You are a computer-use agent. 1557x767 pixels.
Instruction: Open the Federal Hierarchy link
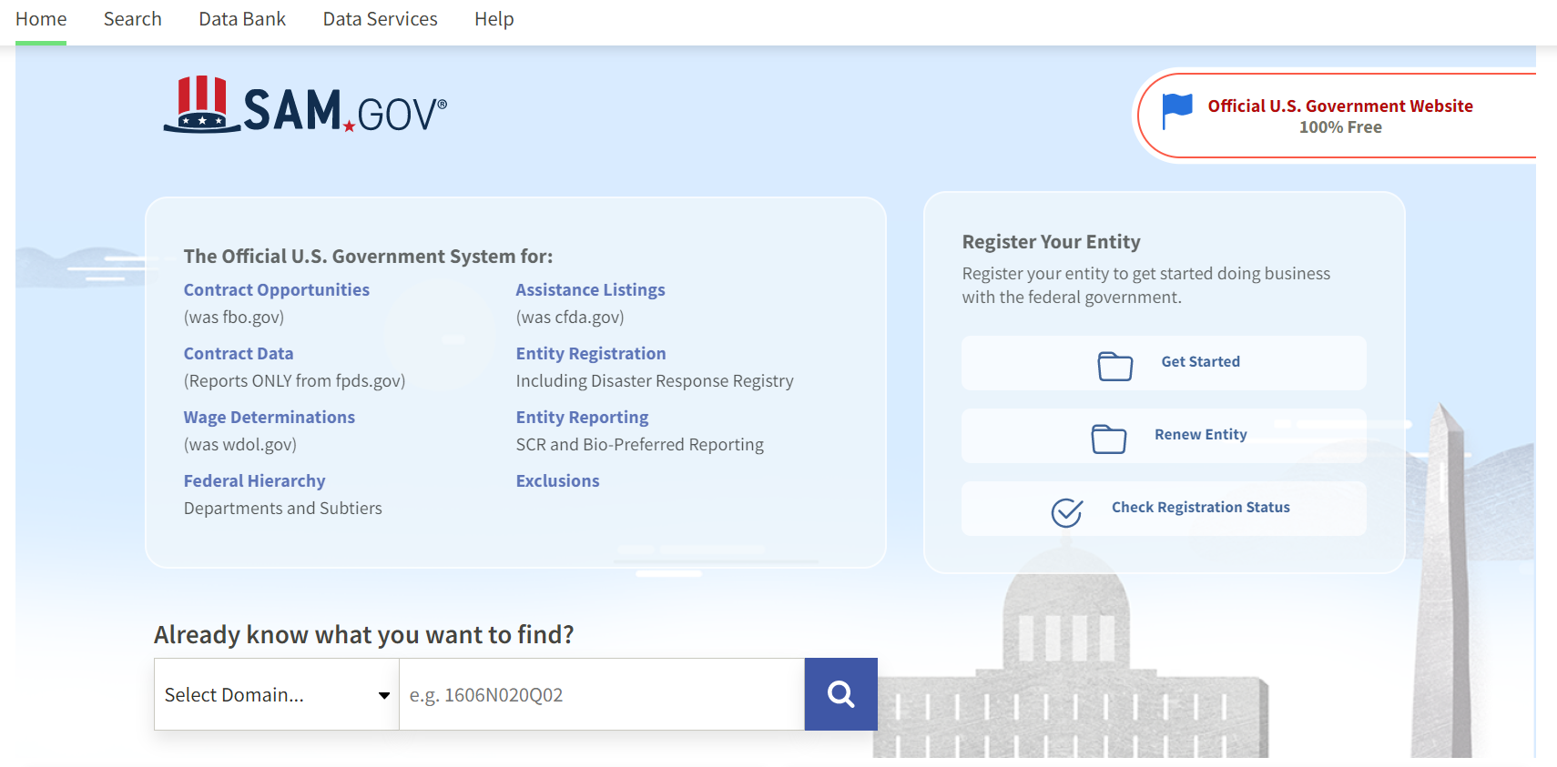click(254, 480)
